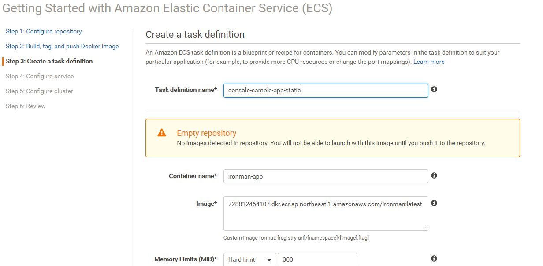This screenshot has width=543, height=266.
Task: Open Step 6: Review
Action: coord(26,106)
